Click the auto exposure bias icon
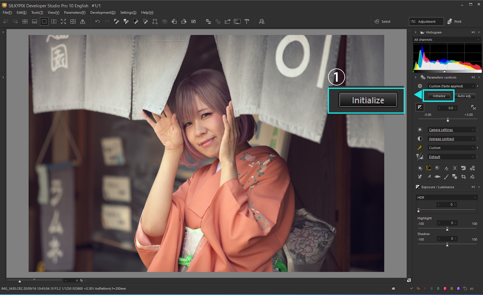Screen dimensions: 483x295 (x=473, y=107)
